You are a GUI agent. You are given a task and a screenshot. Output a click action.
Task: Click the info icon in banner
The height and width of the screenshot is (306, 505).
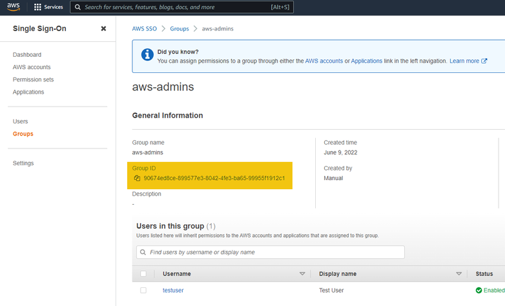coord(147,55)
